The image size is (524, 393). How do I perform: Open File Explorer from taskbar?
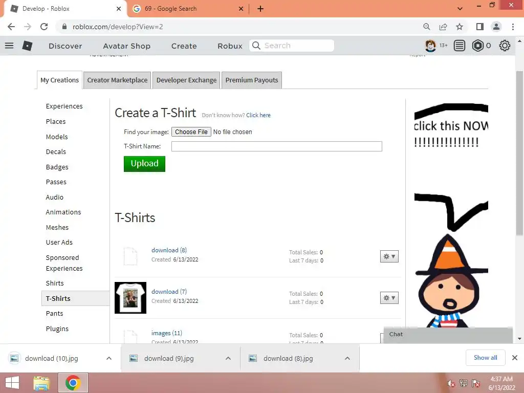click(41, 383)
